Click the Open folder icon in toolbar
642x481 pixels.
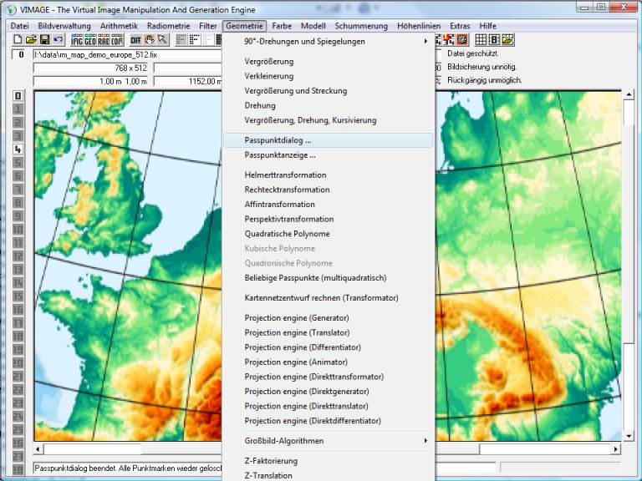(31, 39)
